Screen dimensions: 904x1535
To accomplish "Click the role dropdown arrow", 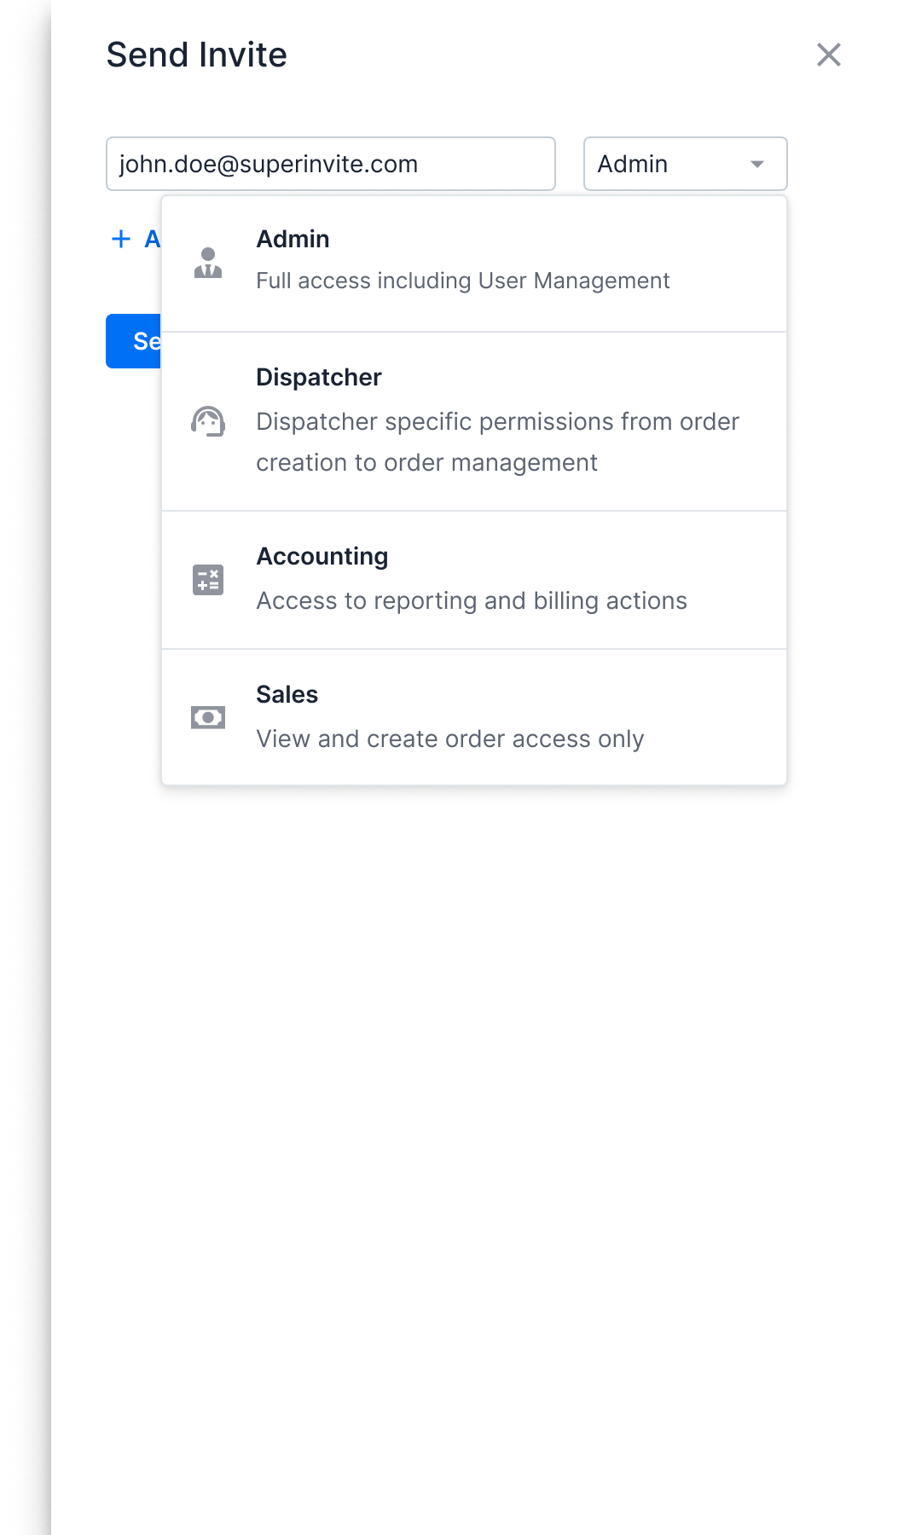I will point(757,164).
